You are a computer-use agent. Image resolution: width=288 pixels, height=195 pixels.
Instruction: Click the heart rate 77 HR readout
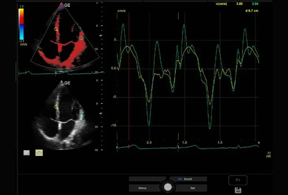[269, 156]
